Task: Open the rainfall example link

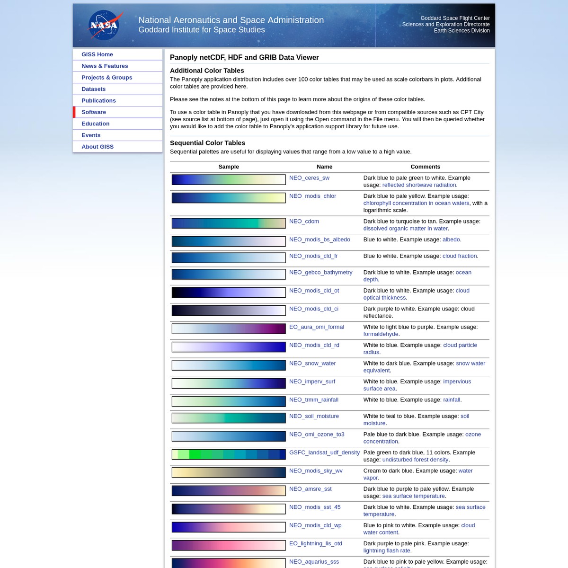Action: 452,400
